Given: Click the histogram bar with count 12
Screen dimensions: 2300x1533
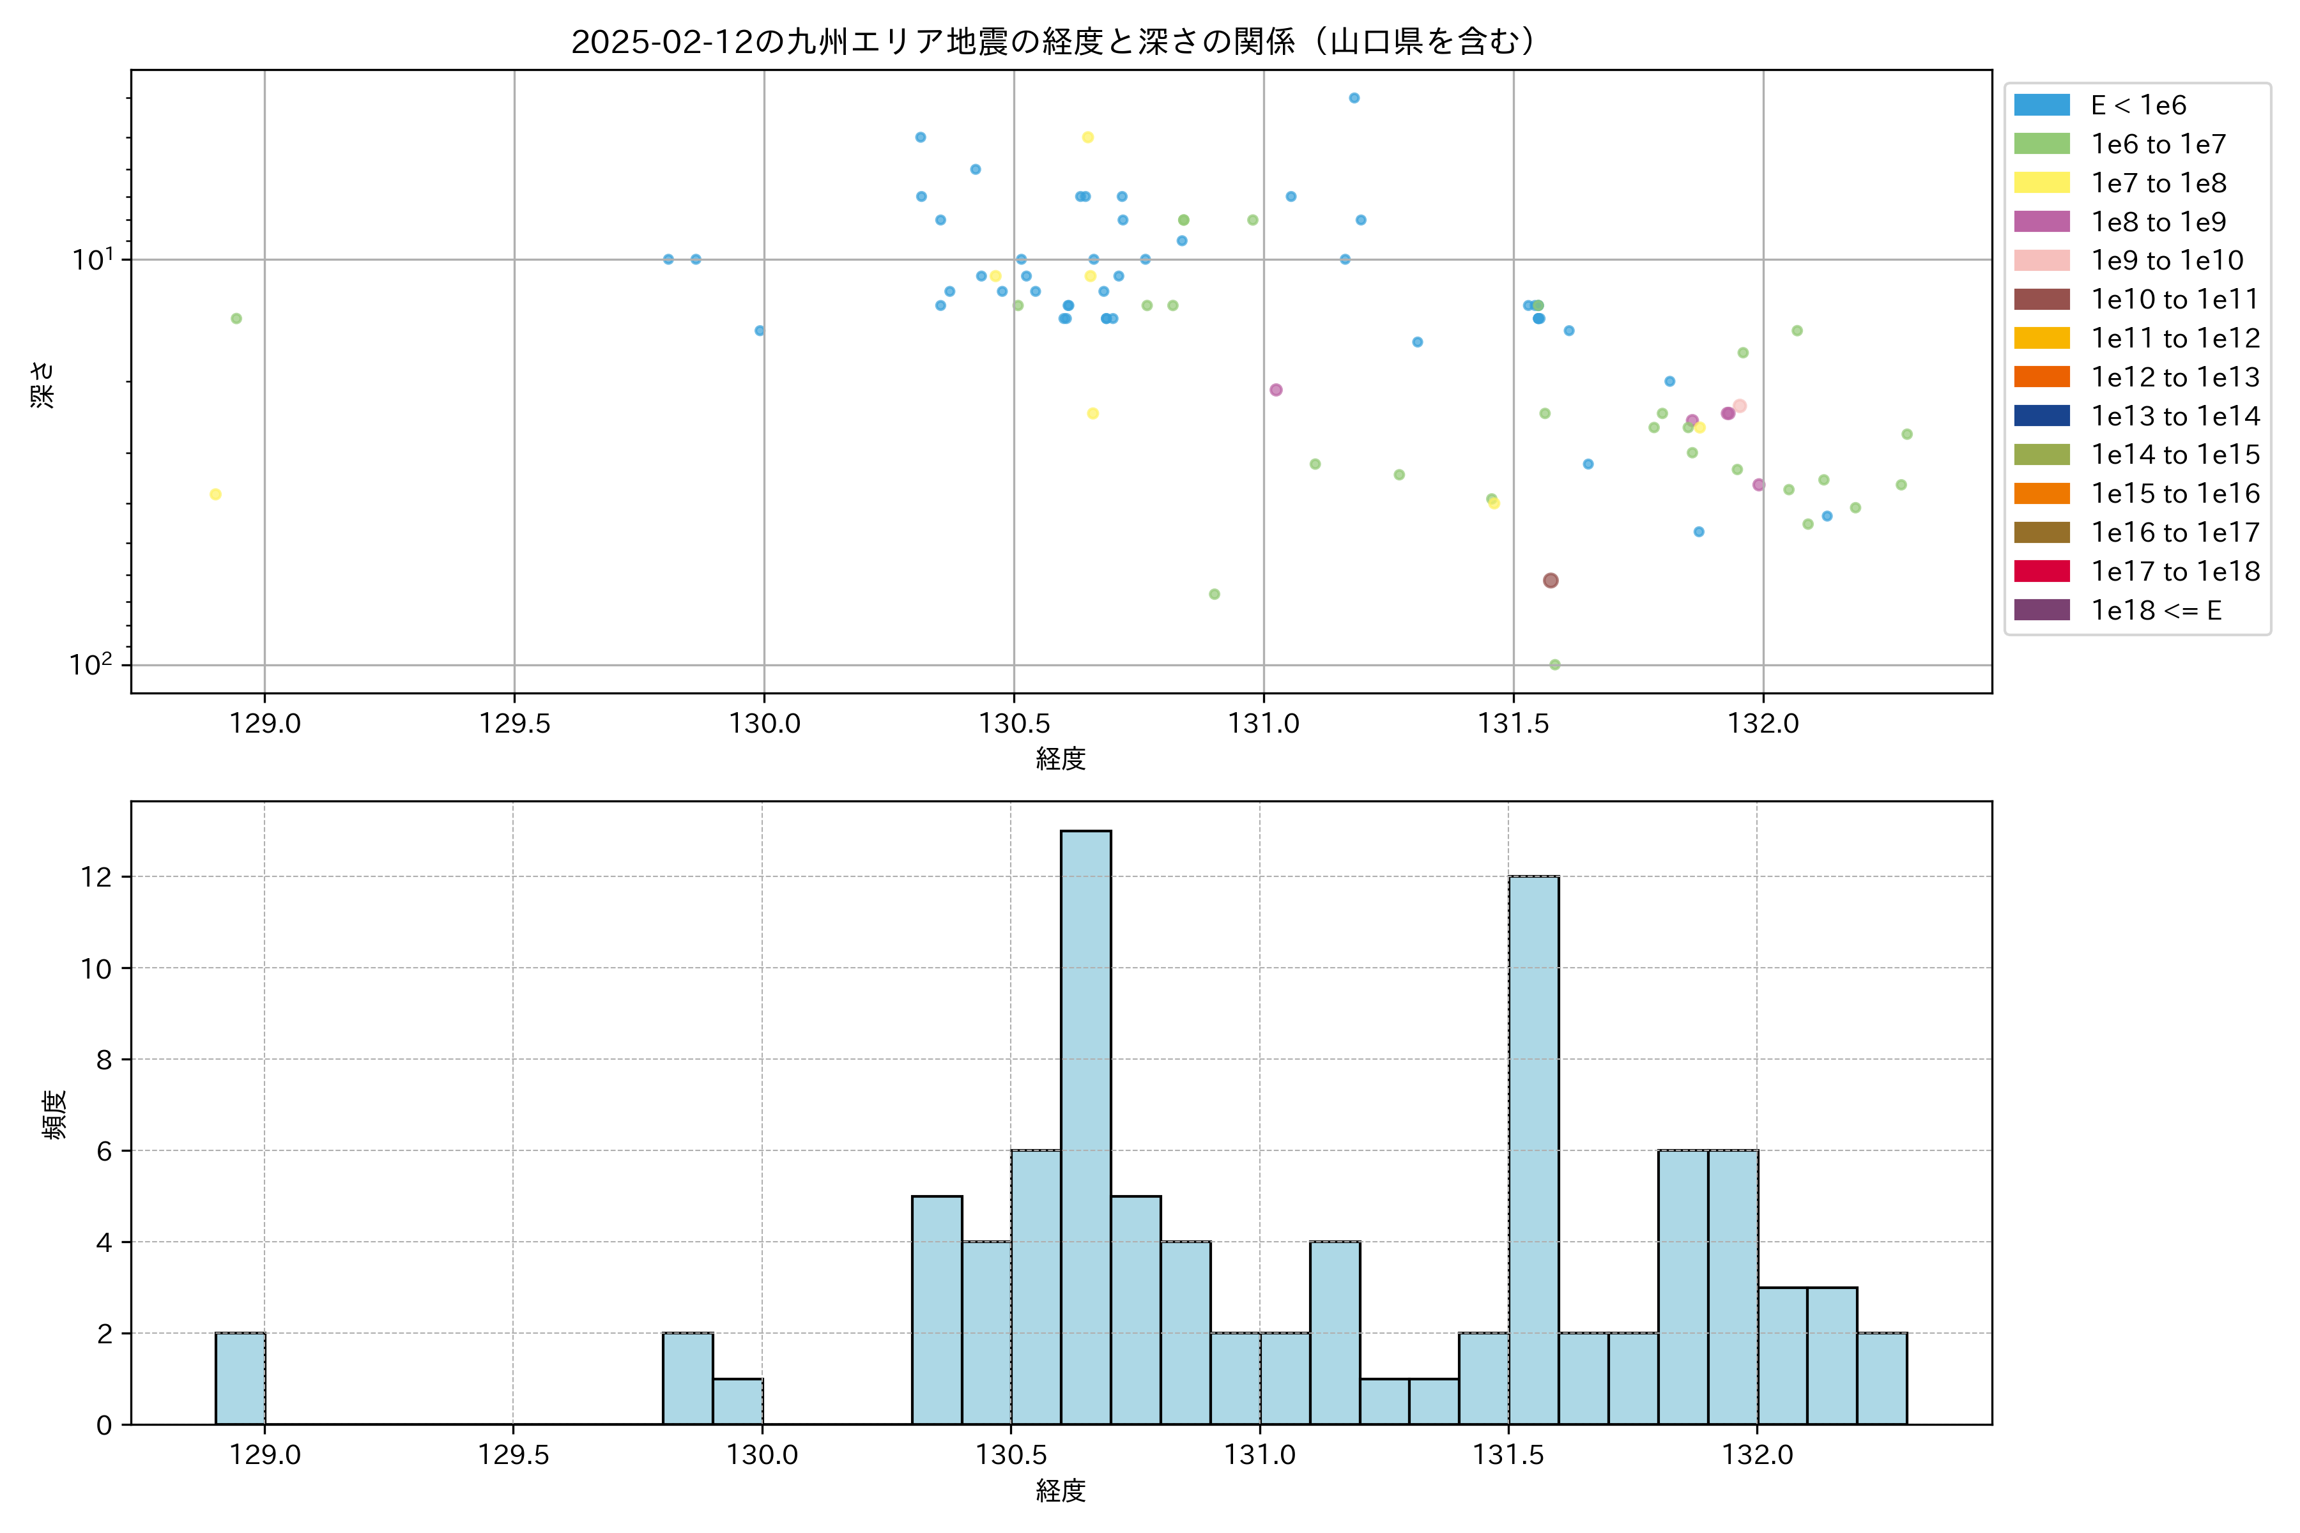Looking at the screenshot, I should pos(1533,1150).
